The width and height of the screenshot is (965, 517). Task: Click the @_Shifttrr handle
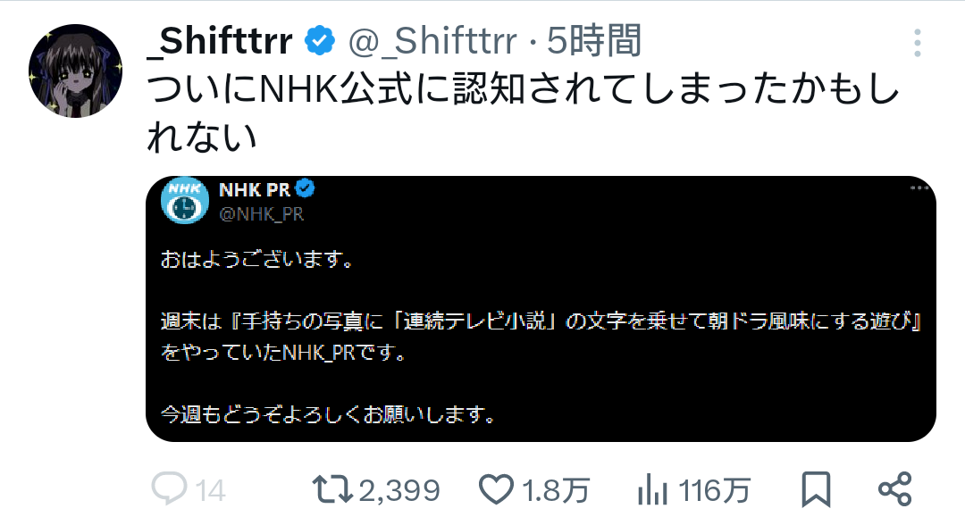click(432, 41)
